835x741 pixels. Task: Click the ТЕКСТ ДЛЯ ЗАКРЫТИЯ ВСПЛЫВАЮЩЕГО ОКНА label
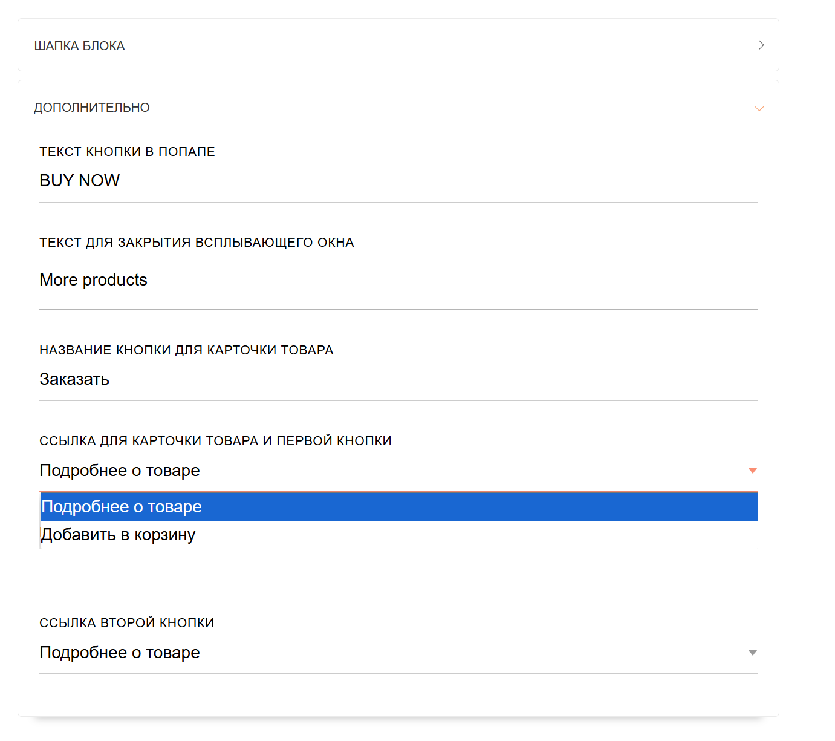pos(197,243)
